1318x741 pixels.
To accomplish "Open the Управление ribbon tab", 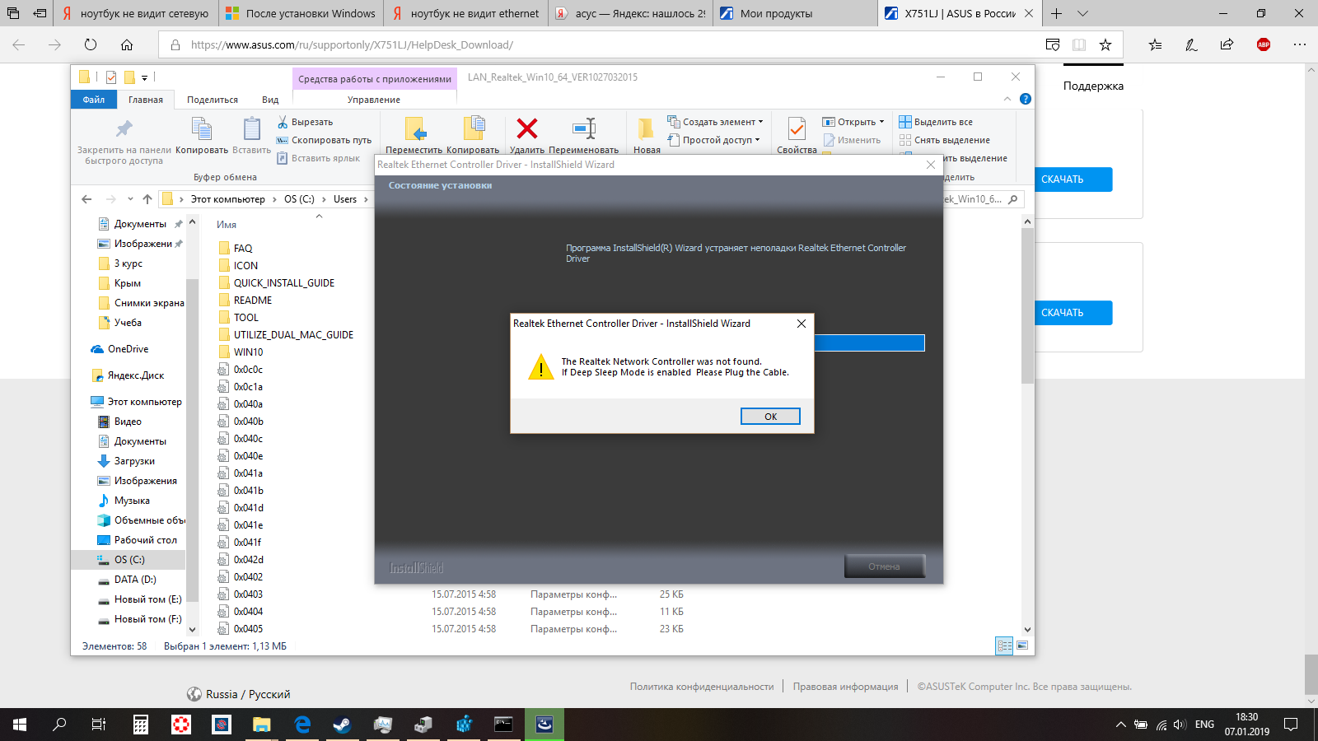I will pos(374,100).
